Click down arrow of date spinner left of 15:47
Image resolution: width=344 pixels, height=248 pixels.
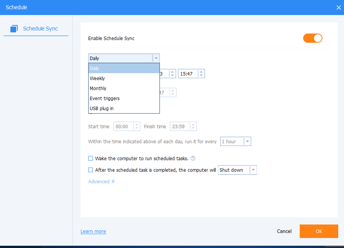[173, 75]
